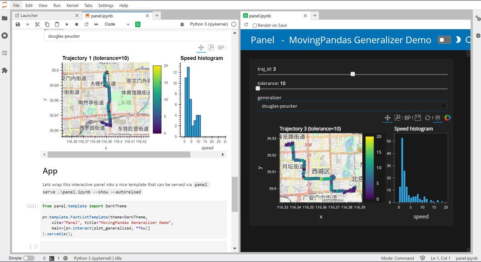Open the Run menu
Image resolution: width=481 pixels, height=262 pixels.
[x=57, y=6]
